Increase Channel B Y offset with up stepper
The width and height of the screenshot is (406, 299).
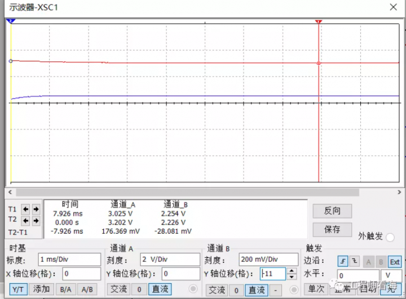point(292,271)
